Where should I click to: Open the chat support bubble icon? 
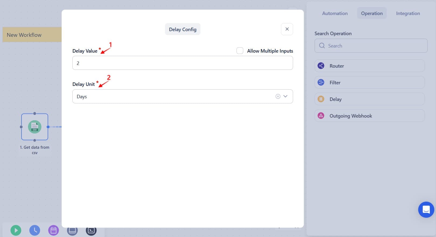(426, 210)
